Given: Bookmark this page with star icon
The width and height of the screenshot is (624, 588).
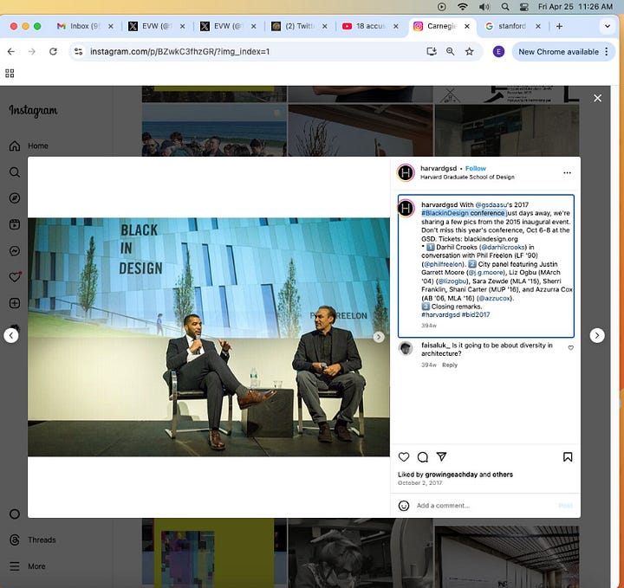Looking at the screenshot, I should click(x=470, y=51).
